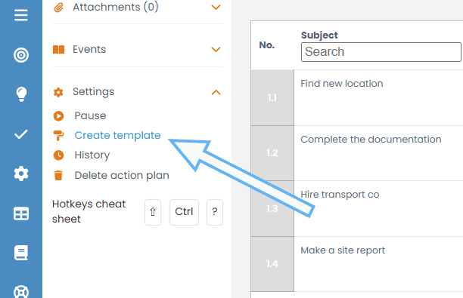Click Delete action plan
The width and height of the screenshot is (463, 298).
point(122,175)
